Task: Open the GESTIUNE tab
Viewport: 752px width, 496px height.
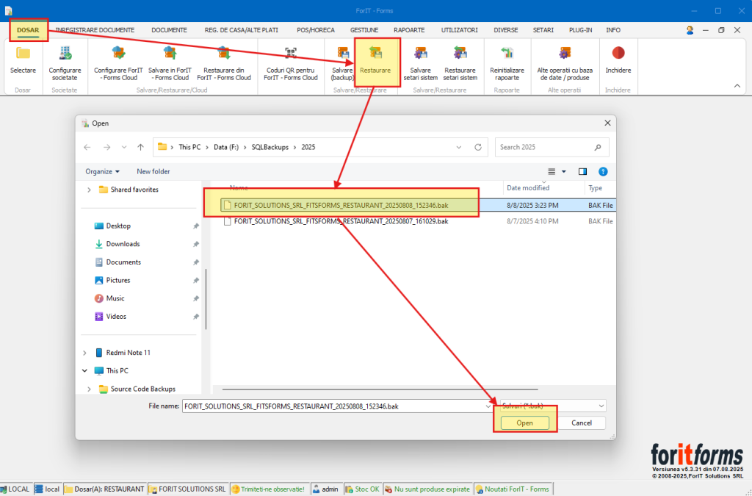Action: [x=364, y=30]
